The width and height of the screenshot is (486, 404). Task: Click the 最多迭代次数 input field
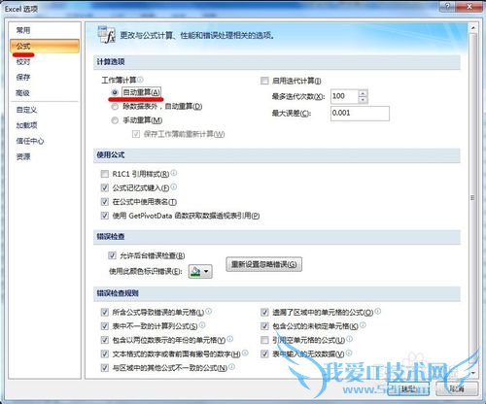coord(344,96)
